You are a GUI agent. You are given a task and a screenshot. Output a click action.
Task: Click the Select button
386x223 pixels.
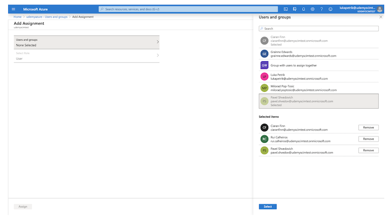267,207
